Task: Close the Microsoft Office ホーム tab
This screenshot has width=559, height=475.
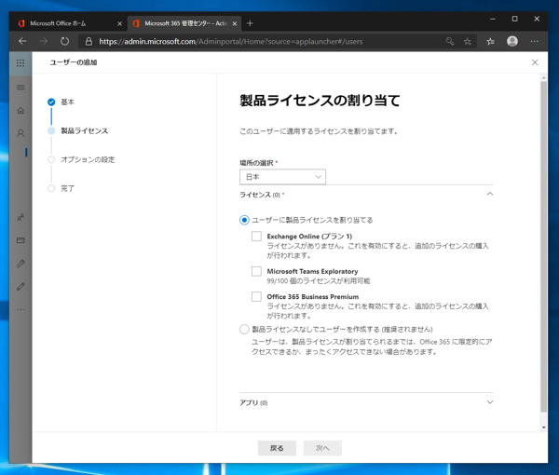Action: 120,24
